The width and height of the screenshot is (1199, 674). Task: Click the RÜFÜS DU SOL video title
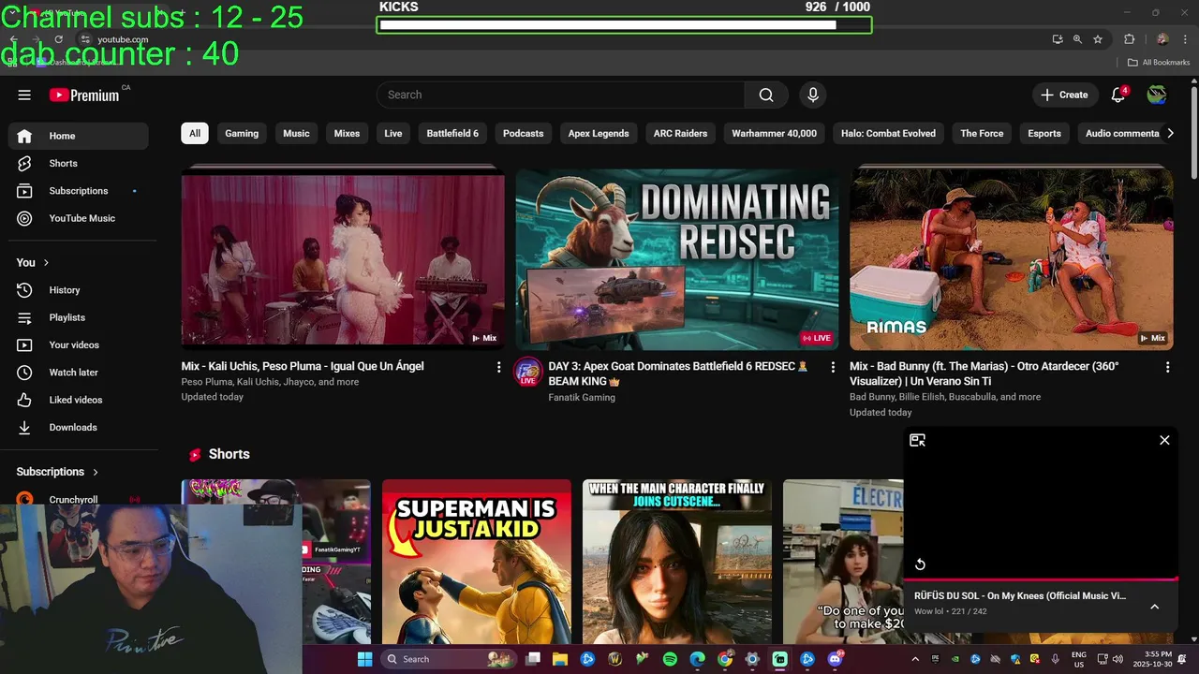(x=1020, y=595)
